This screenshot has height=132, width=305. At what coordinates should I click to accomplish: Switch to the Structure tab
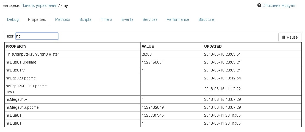click(206, 19)
